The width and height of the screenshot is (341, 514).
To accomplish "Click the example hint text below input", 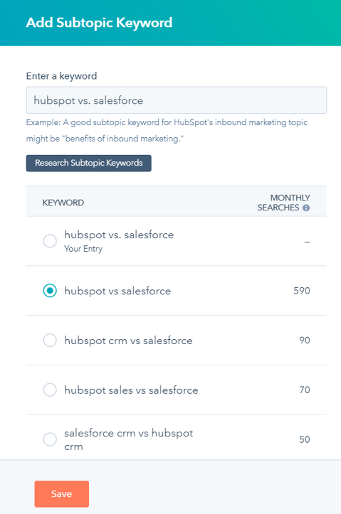I will 167,131.
